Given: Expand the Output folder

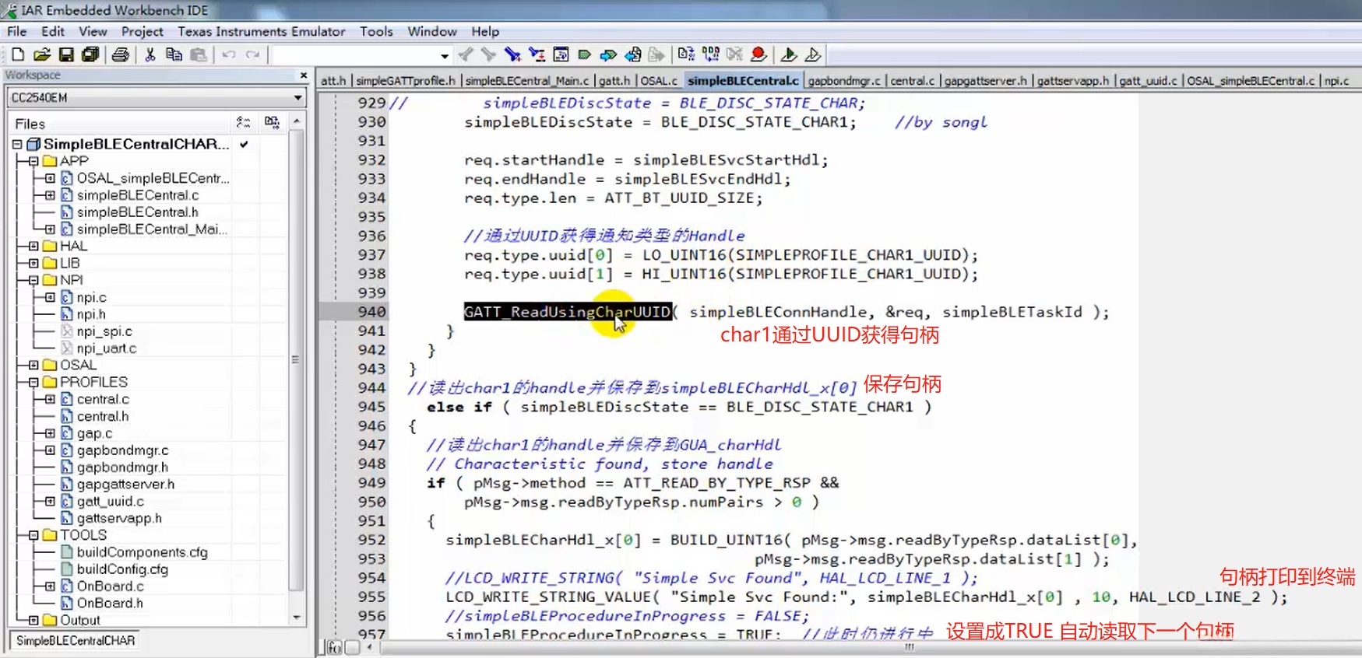Looking at the screenshot, I should click(33, 620).
